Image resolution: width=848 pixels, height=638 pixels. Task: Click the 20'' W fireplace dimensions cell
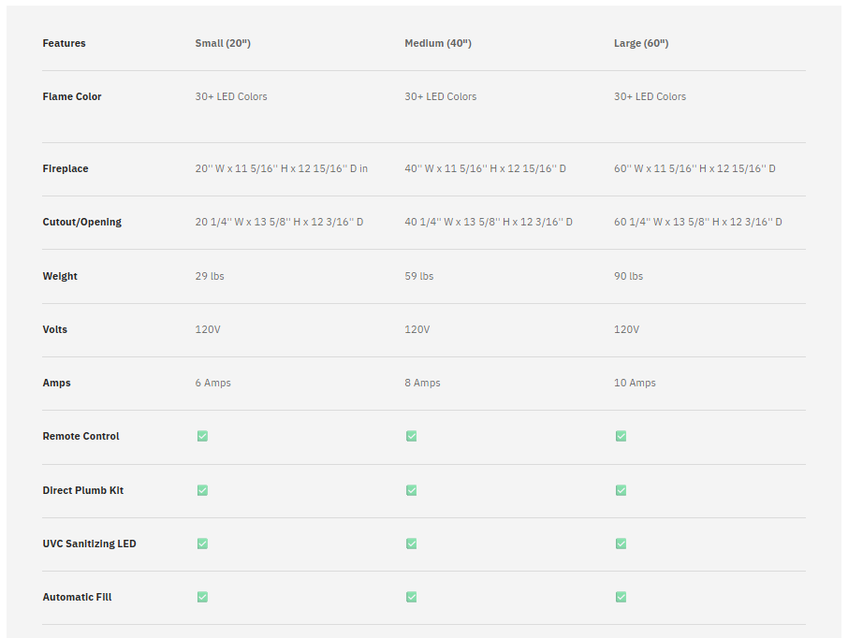281,168
